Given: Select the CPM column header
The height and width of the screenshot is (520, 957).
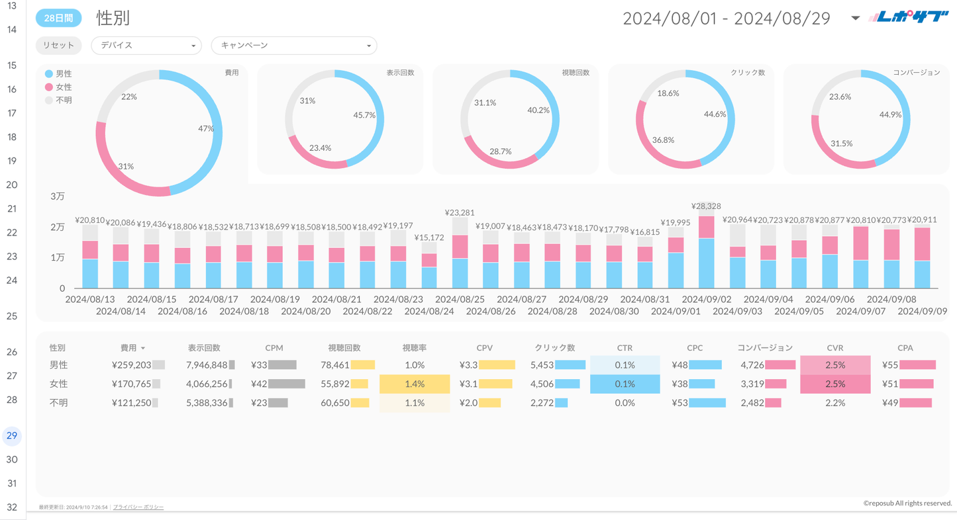Looking at the screenshot, I should 274,348.
